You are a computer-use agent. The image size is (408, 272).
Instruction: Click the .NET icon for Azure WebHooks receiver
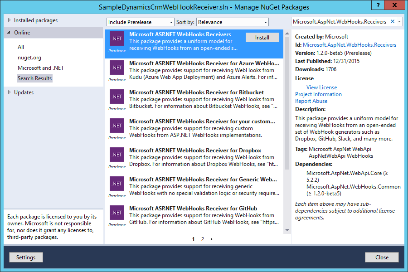point(117,68)
